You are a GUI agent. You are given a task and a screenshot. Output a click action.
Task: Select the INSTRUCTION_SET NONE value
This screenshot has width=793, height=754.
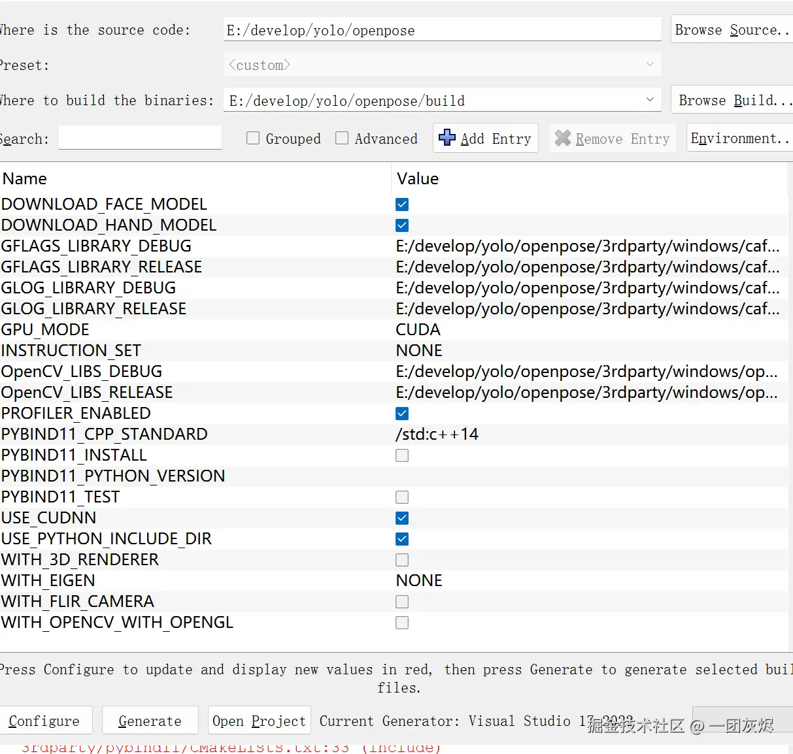pos(419,351)
